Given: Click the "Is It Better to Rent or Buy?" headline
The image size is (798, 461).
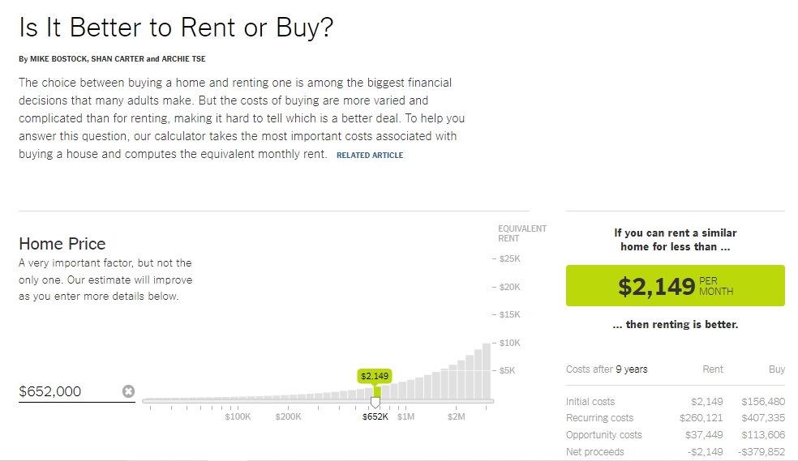Looking at the screenshot, I should [x=176, y=28].
